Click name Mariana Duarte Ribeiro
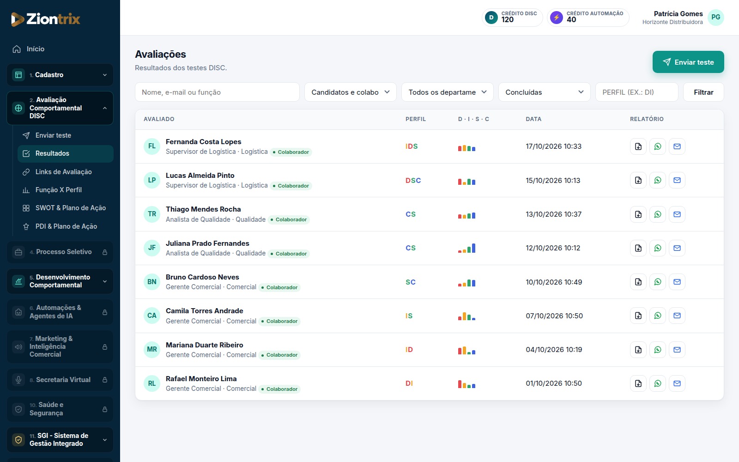This screenshot has width=739, height=462. coord(205,345)
